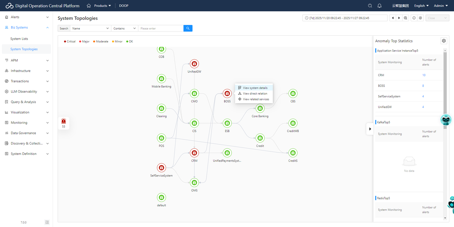Shift time range forward with right arrow
Image resolution: width=454 pixels, height=227 pixels.
pos(399,18)
